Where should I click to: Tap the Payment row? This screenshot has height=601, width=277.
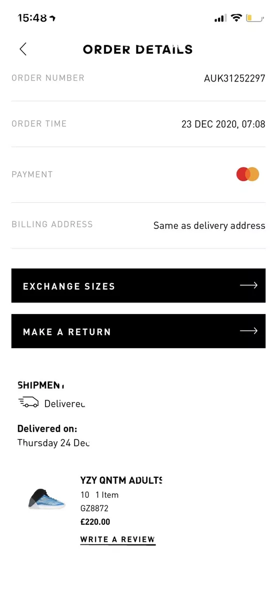click(138, 174)
